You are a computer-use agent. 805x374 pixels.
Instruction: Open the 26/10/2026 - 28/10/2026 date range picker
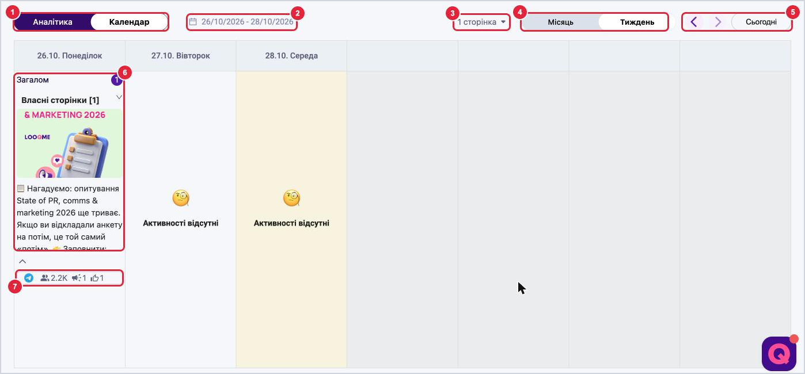(242, 22)
